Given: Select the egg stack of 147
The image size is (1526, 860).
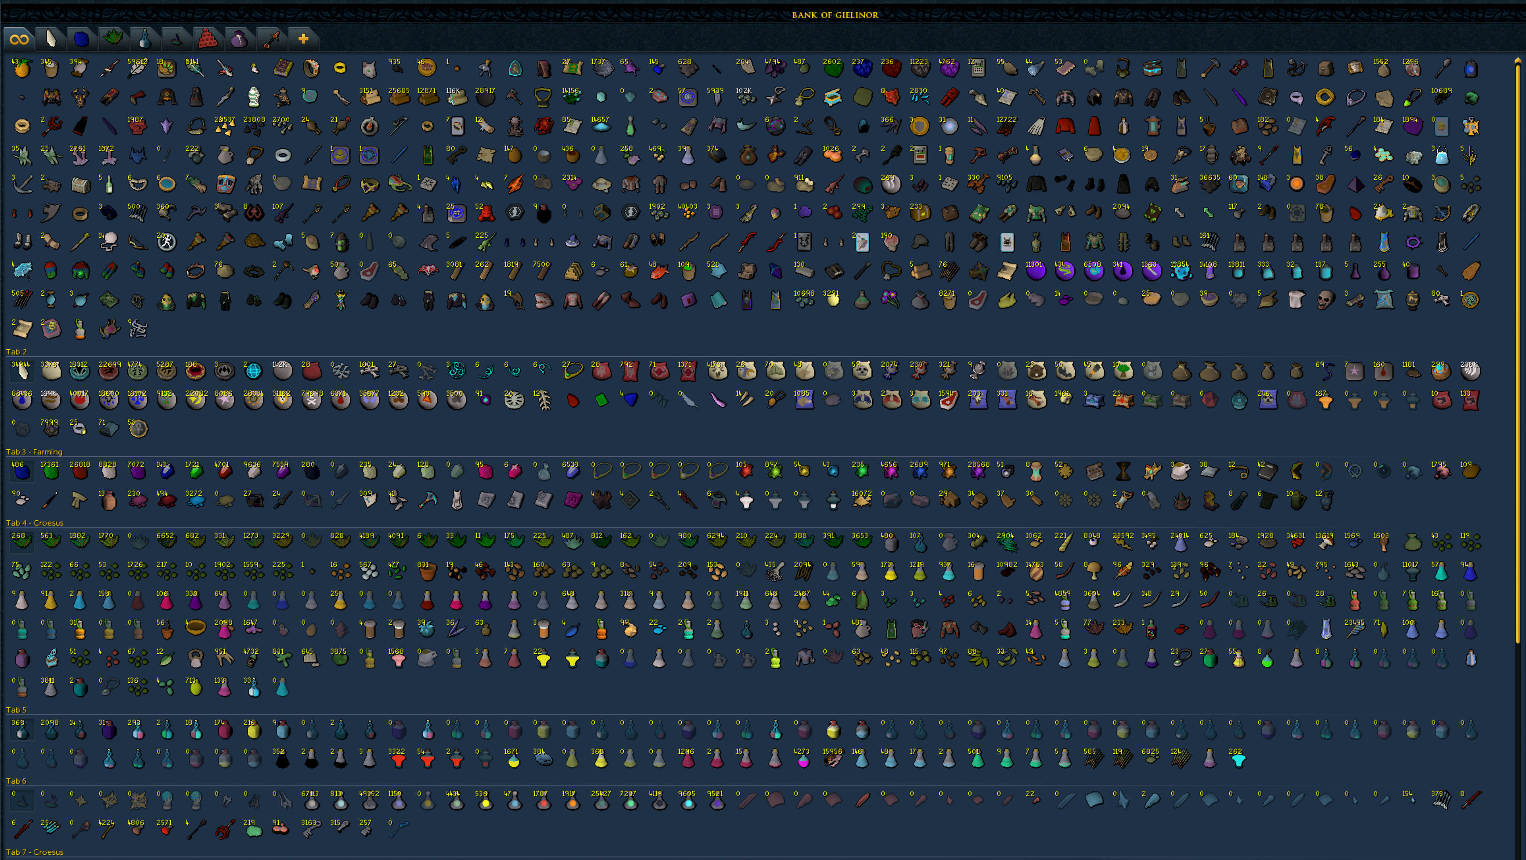Looking at the screenshot, I should [x=514, y=155].
